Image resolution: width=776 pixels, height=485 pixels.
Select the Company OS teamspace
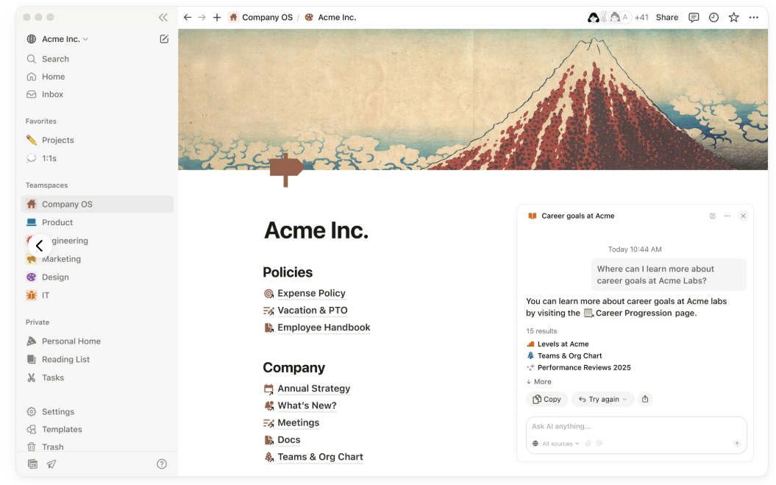pos(97,204)
